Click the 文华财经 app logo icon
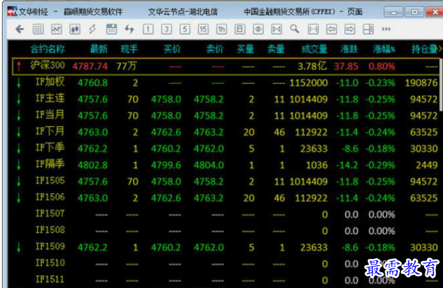443x288 pixels. (x=13, y=11)
